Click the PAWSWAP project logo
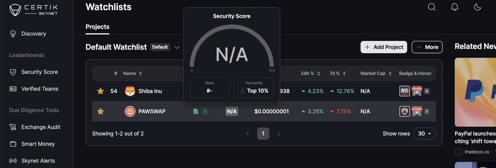 [x=130, y=111]
